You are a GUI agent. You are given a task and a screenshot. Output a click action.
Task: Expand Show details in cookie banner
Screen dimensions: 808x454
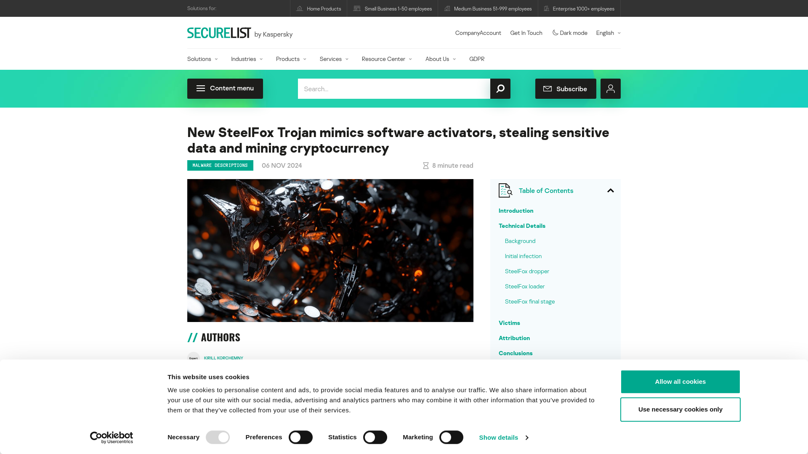click(503, 437)
